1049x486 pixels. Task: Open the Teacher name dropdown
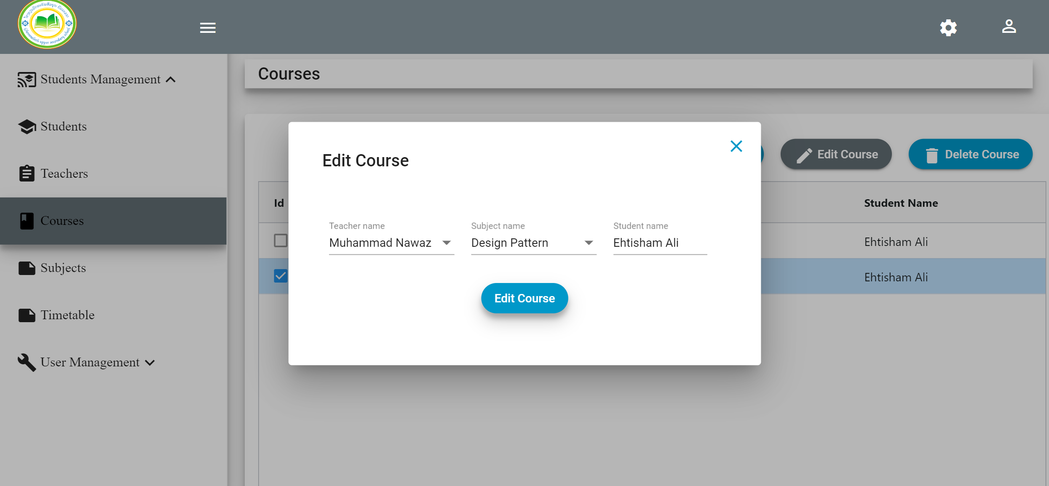coord(391,243)
